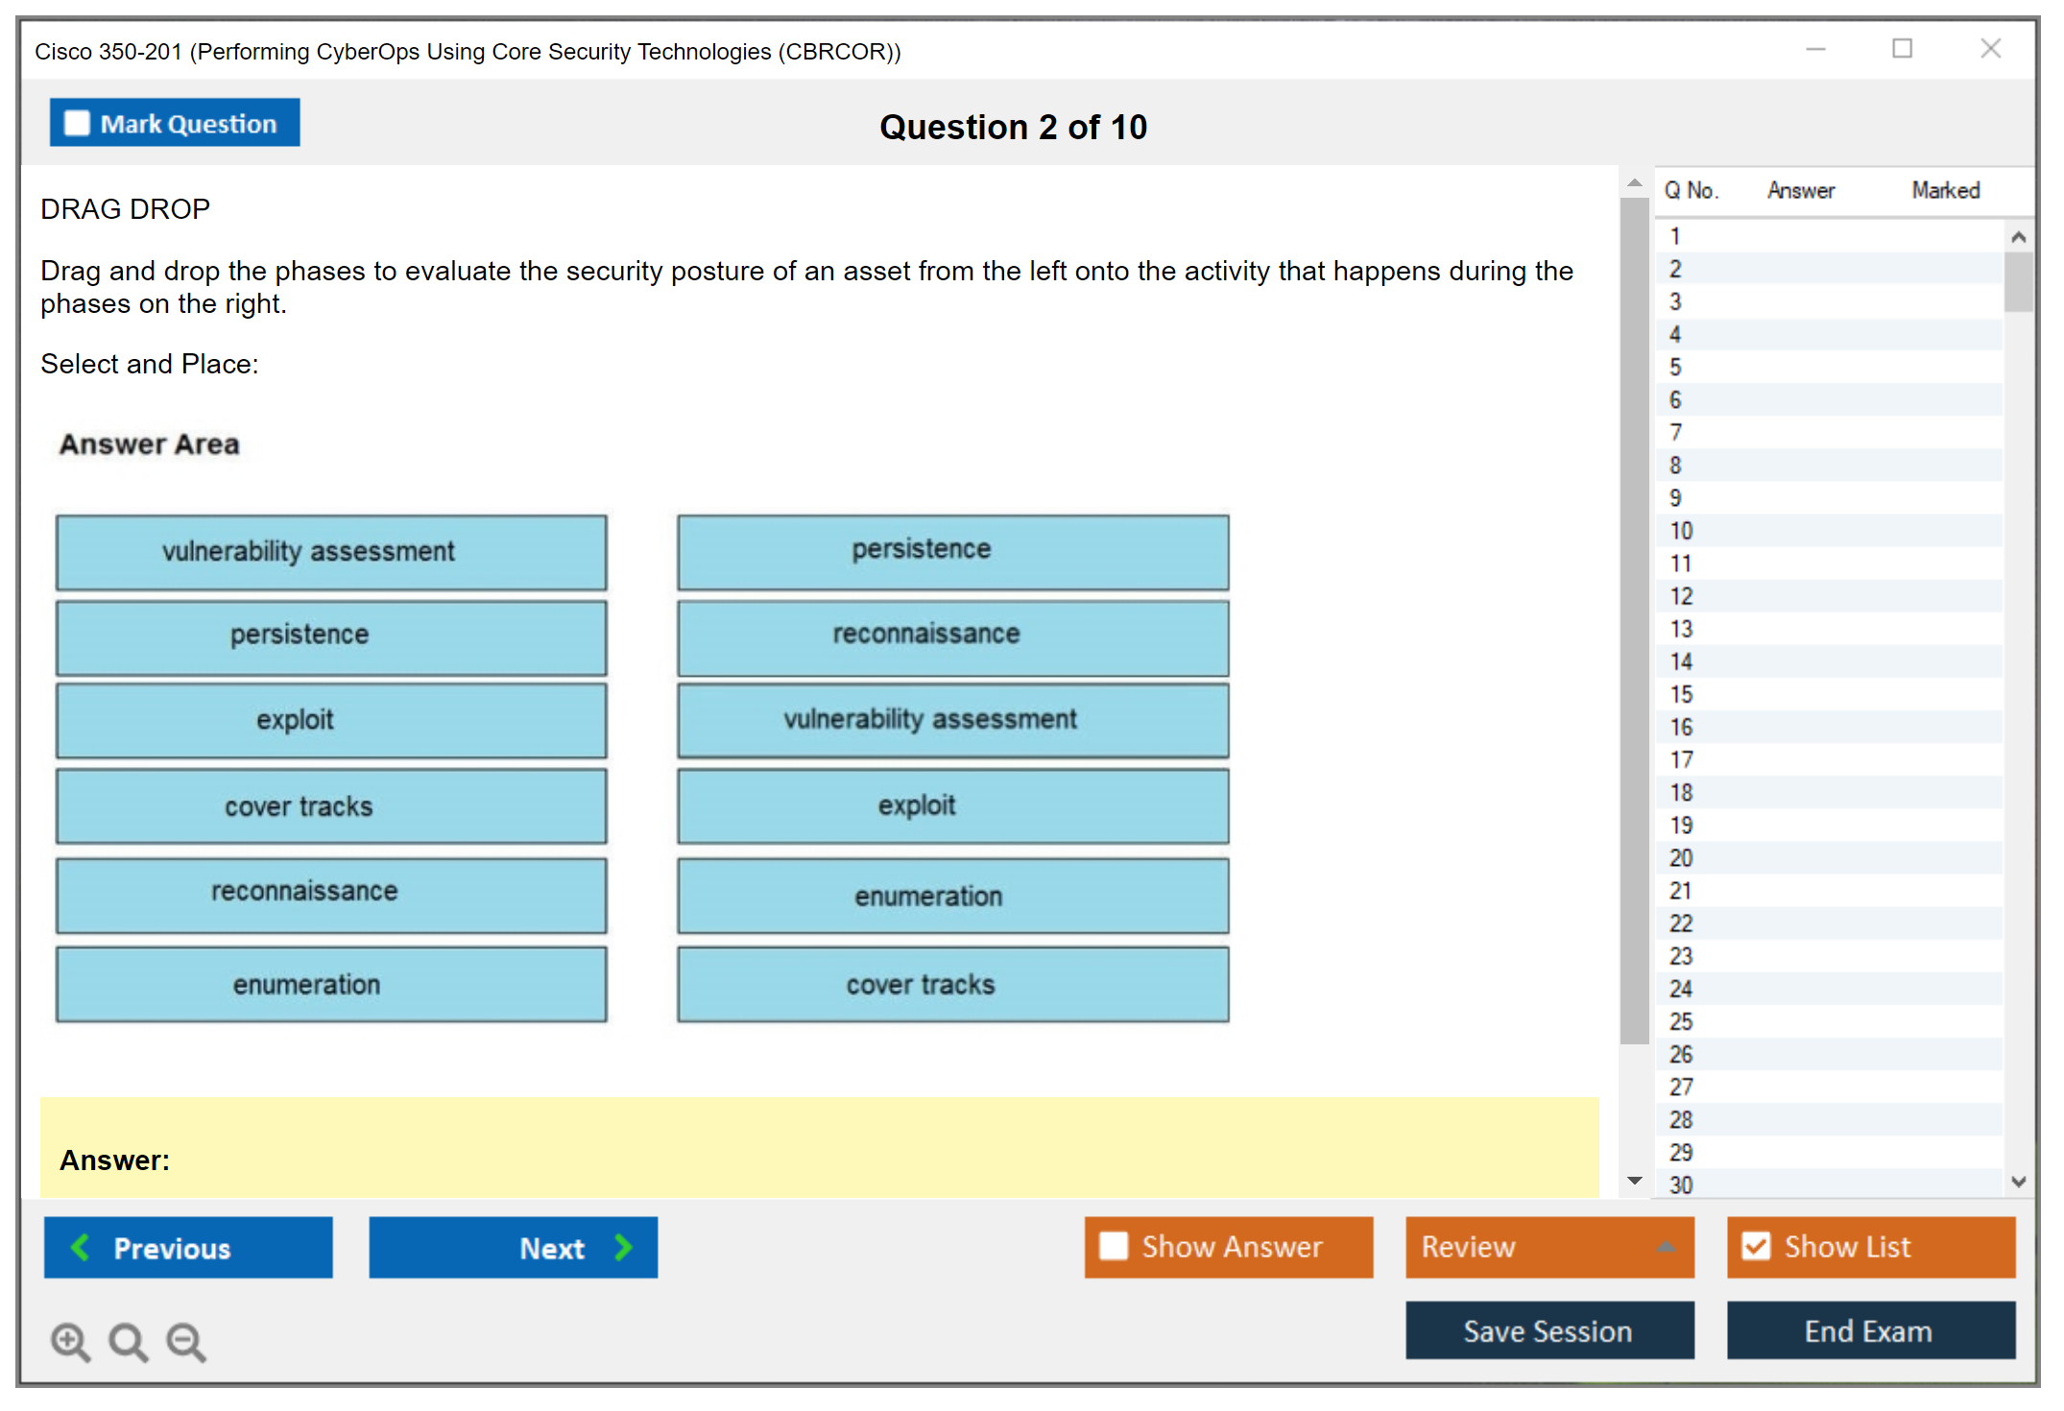The height and width of the screenshot is (1411, 2064).
Task: Click the Marked column header
Action: 1945,190
